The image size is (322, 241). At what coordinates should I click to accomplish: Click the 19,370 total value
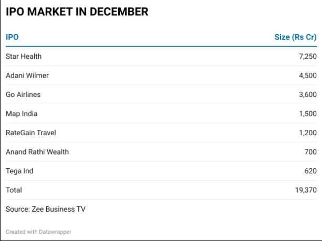pos(306,190)
